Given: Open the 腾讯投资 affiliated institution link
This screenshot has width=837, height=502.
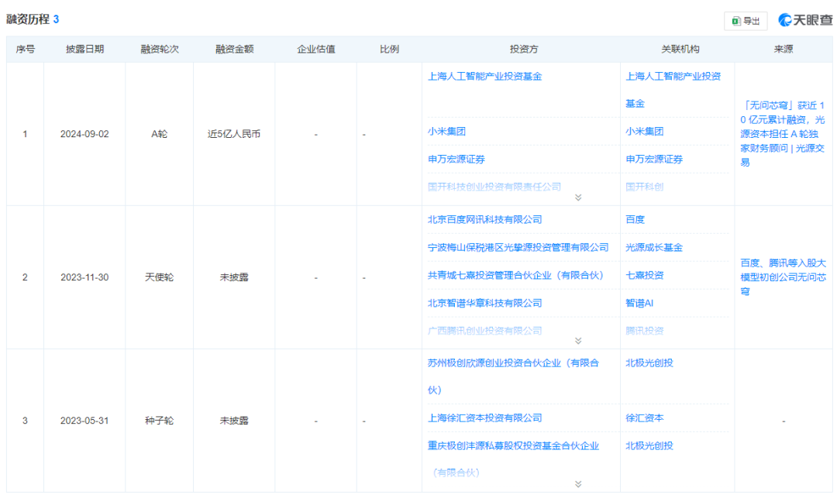Looking at the screenshot, I should tap(646, 331).
